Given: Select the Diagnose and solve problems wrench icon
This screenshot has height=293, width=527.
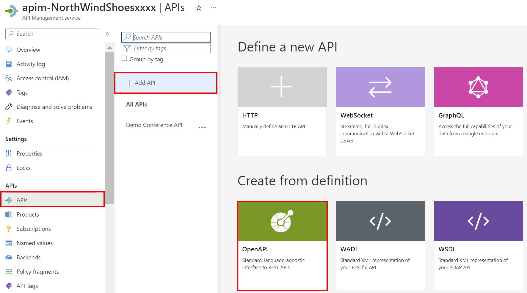Looking at the screenshot, I should pos(9,107).
